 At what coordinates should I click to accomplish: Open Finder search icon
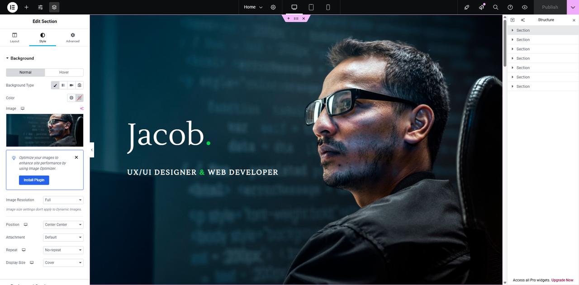tap(496, 7)
